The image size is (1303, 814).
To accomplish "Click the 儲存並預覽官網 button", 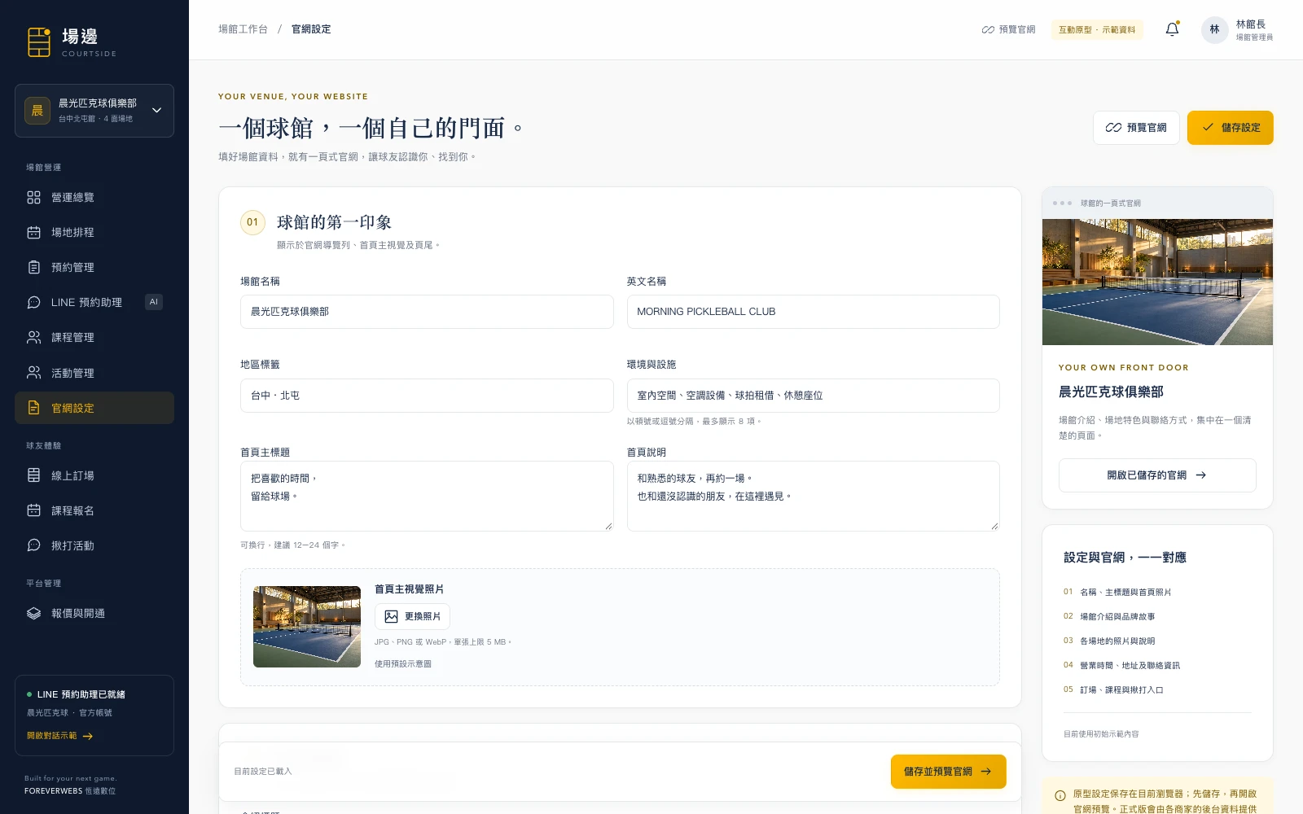I will pos(948,772).
